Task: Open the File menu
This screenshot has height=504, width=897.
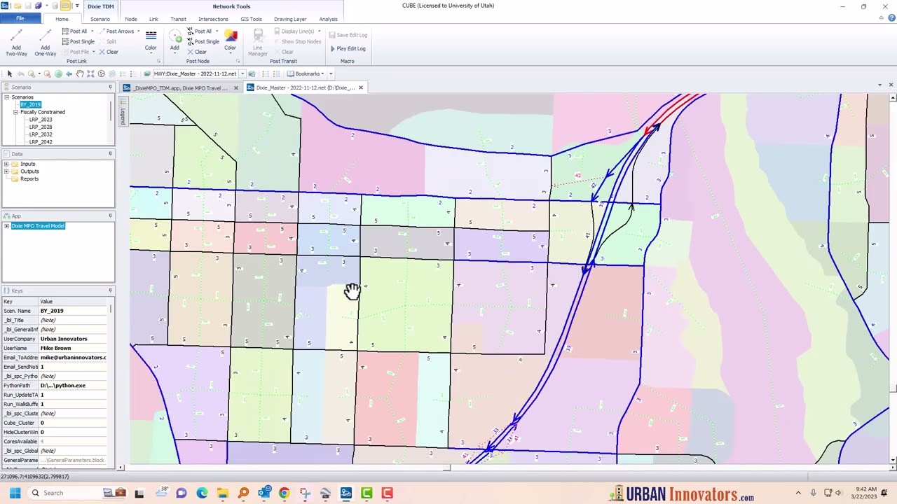Action: [x=20, y=19]
